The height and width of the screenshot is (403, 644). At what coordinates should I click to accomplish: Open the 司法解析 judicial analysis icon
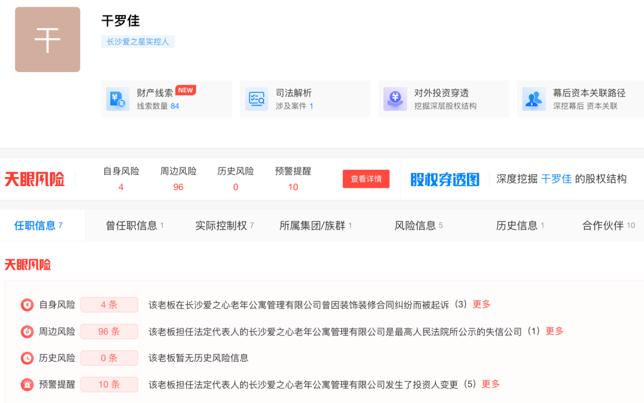click(256, 99)
